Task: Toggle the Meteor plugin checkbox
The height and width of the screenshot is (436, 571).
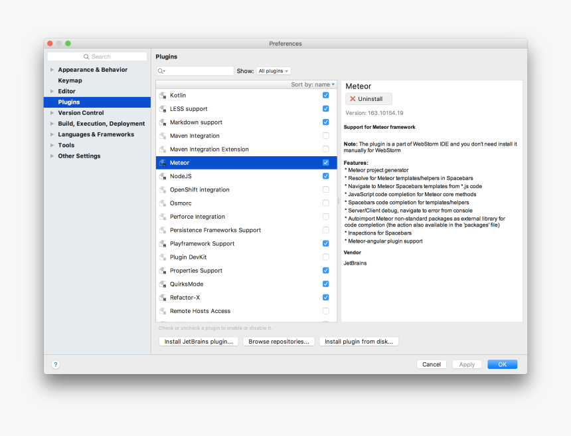Action: (x=326, y=163)
